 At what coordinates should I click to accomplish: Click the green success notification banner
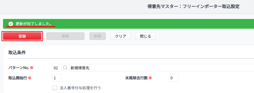(x=129, y=24)
